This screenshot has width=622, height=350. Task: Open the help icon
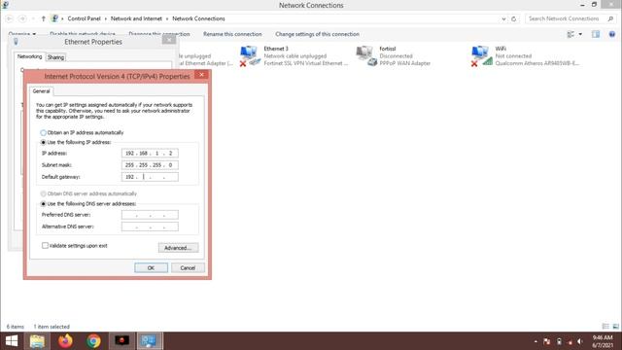612,35
